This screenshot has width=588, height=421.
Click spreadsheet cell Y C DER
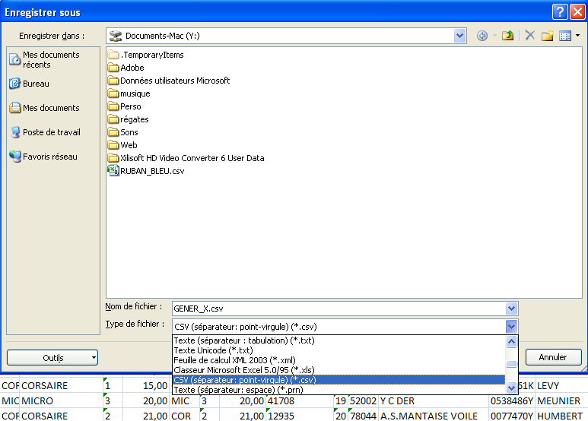[x=433, y=401]
